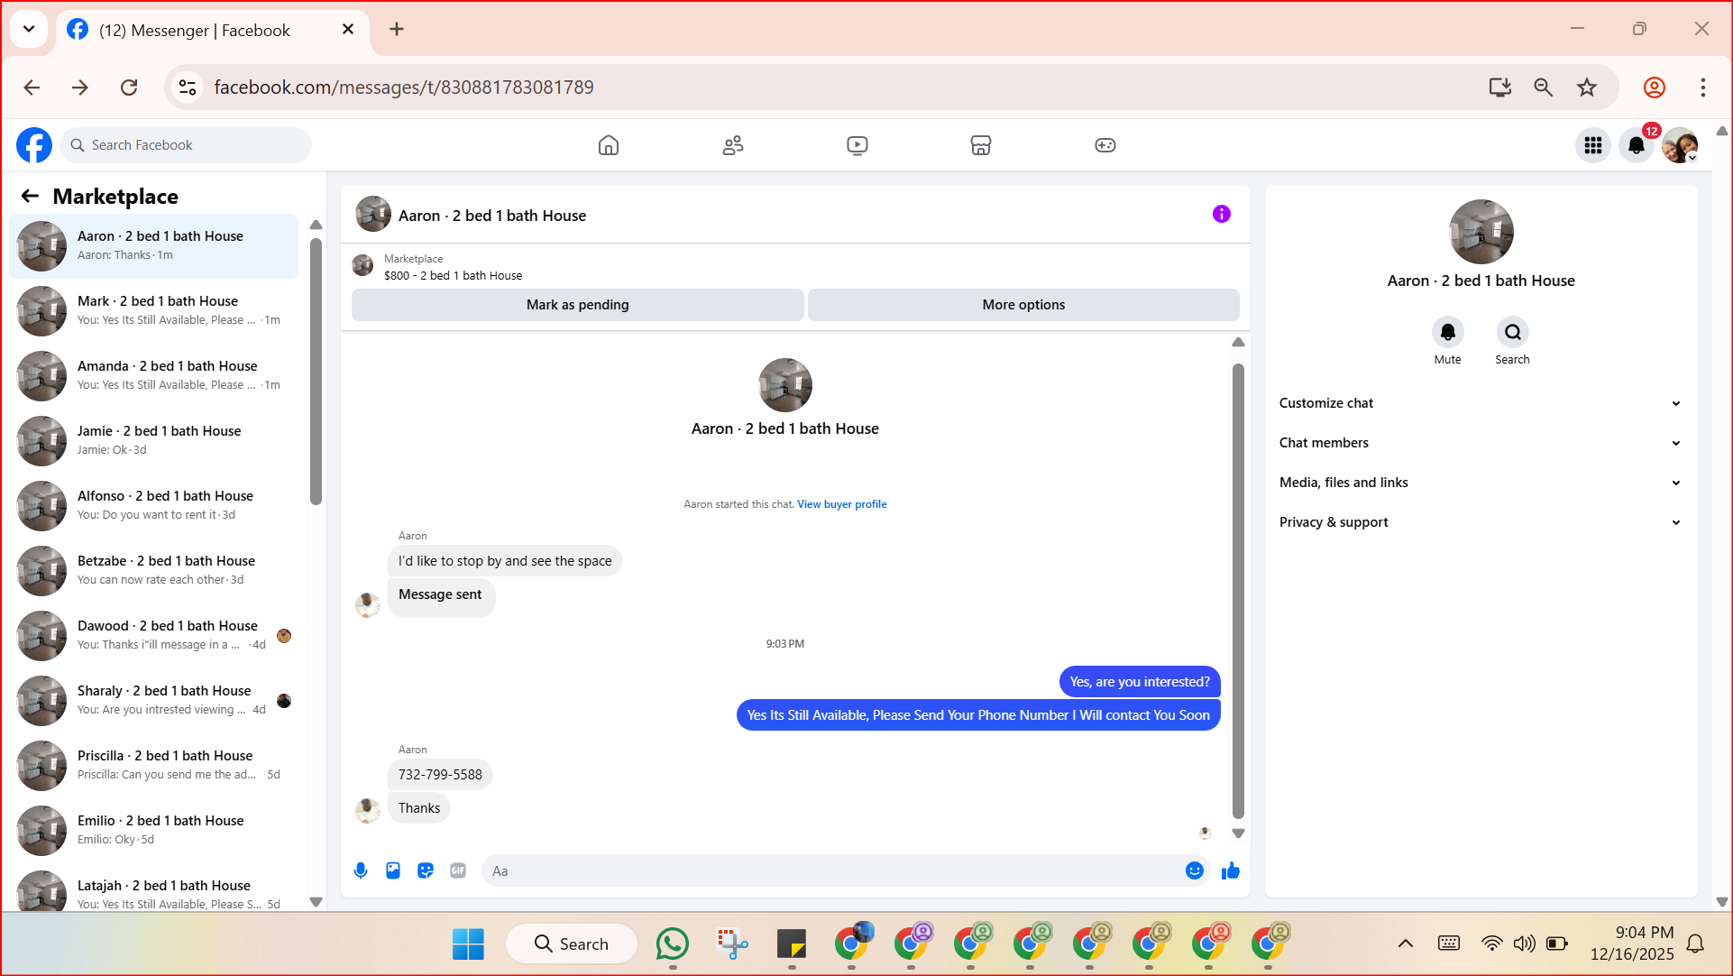The image size is (1733, 976).
Task: Open Emilio's 2 bed 1 bath House chat
Action: (154, 830)
